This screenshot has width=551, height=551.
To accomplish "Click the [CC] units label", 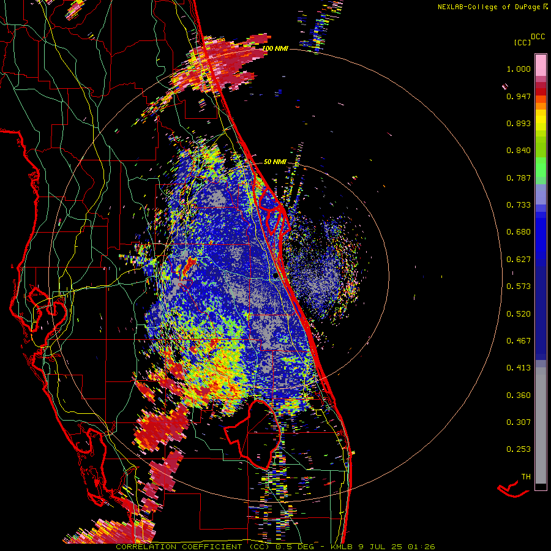I will [522, 42].
